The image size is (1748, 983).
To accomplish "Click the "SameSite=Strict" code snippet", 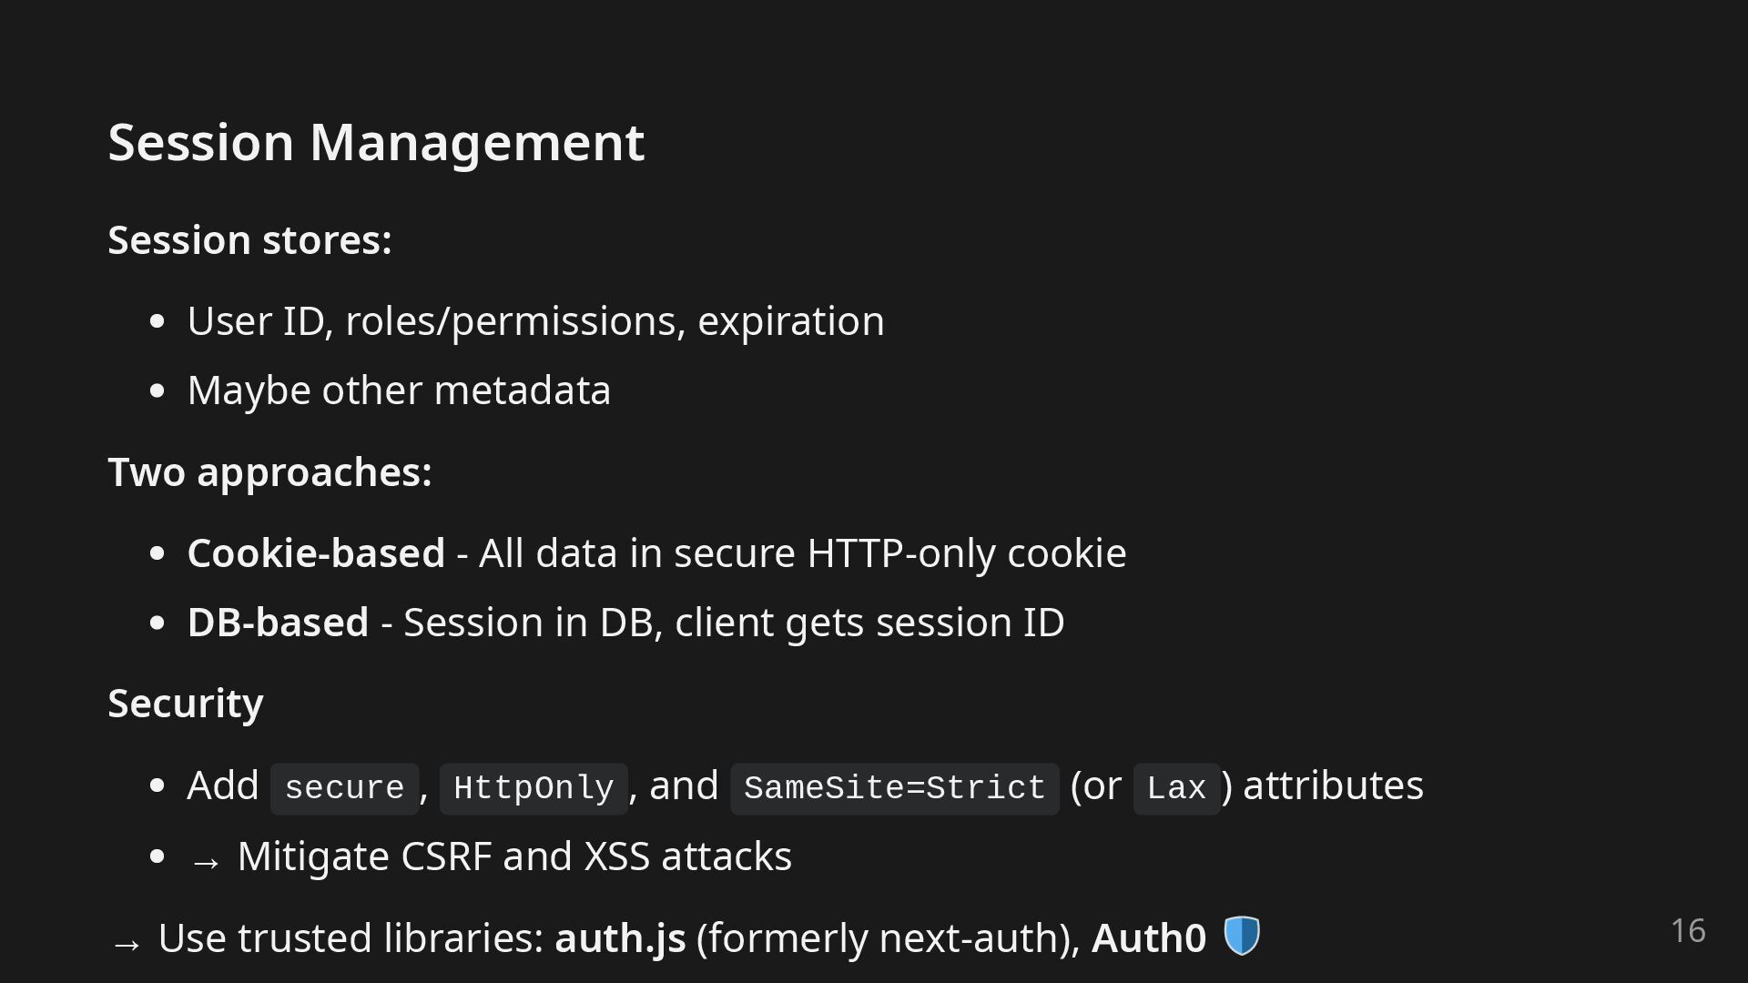I will 894,788.
